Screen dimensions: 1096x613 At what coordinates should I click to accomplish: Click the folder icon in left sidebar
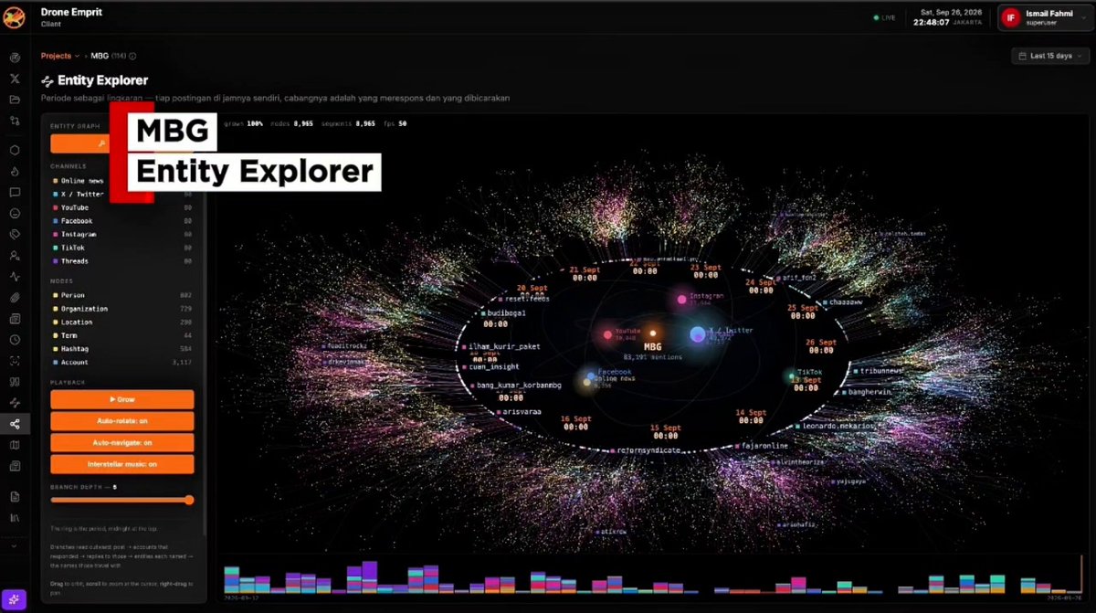coord(15,100)
